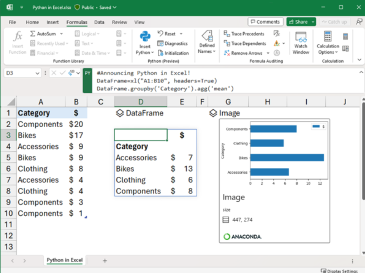Open Date & Time functions
Image resolution: width=365 pixels, height=273 pixels.
[x=92, y=53]
